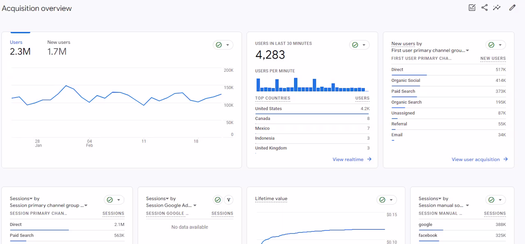
Task: Click green check status on Users chart card
Action: point(219,45)
